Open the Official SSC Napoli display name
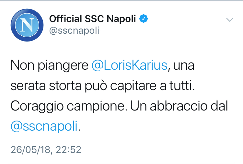243x164 pixels. (92, 19)
